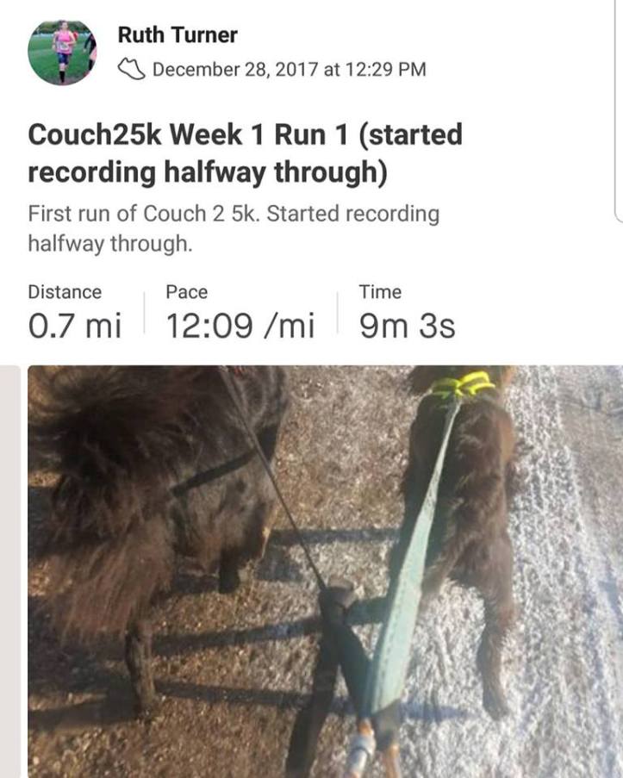Click the adjacent card edge at top right
Viewport: 623px width, 778px height.
click(x=619, y=110)
